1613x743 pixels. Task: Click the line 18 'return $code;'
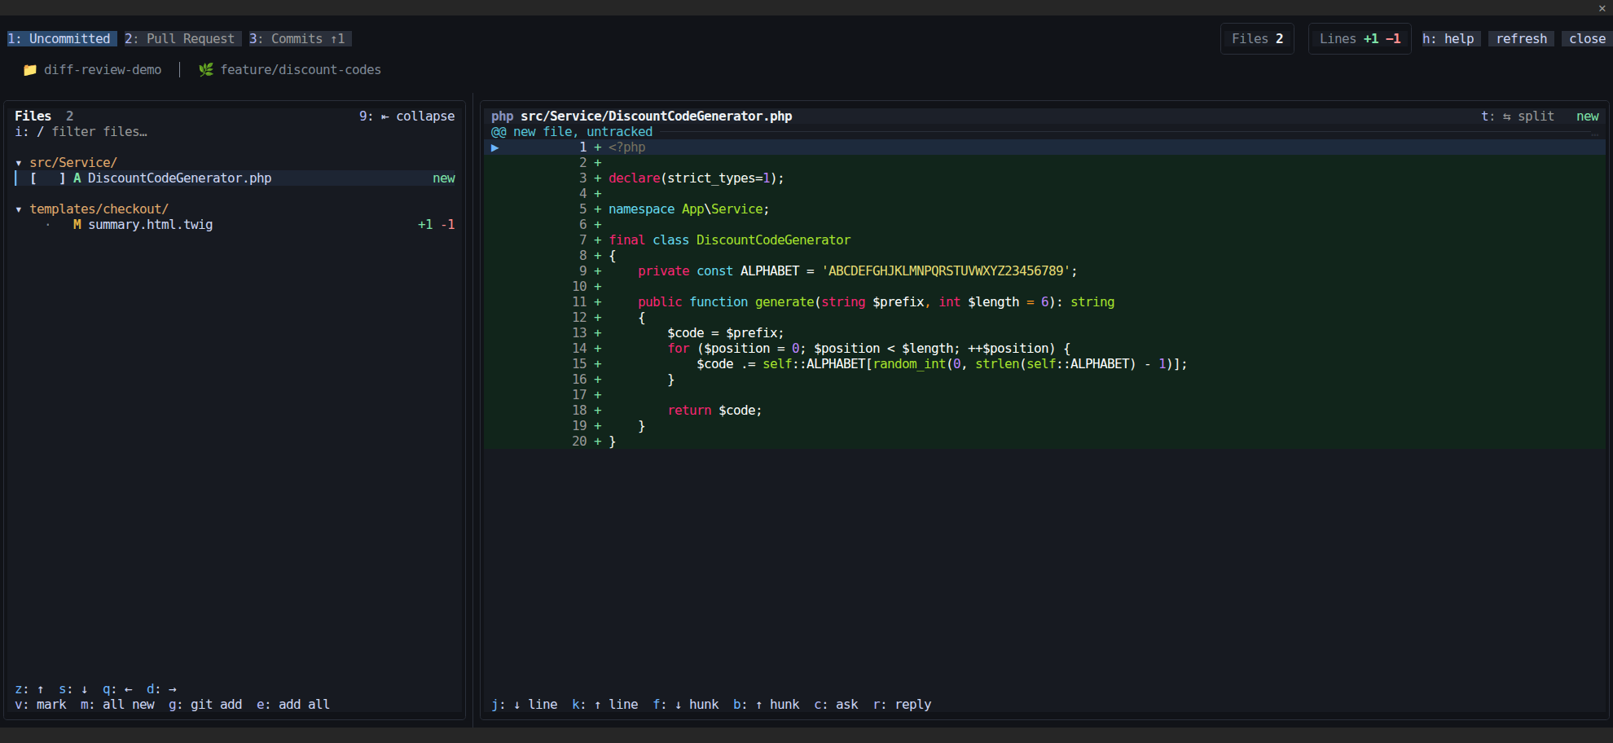(715, 411)
